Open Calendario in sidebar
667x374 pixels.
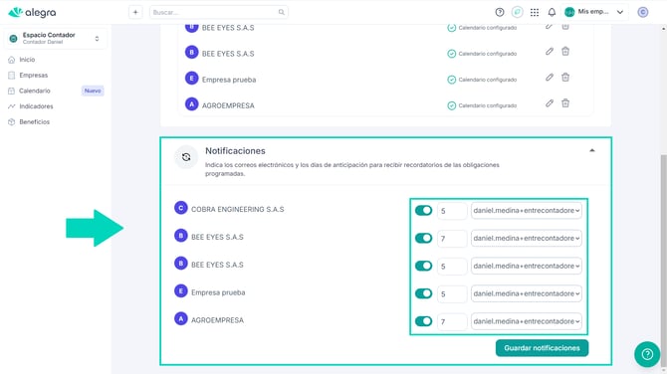pyautogui.click(x=35, y=91)
